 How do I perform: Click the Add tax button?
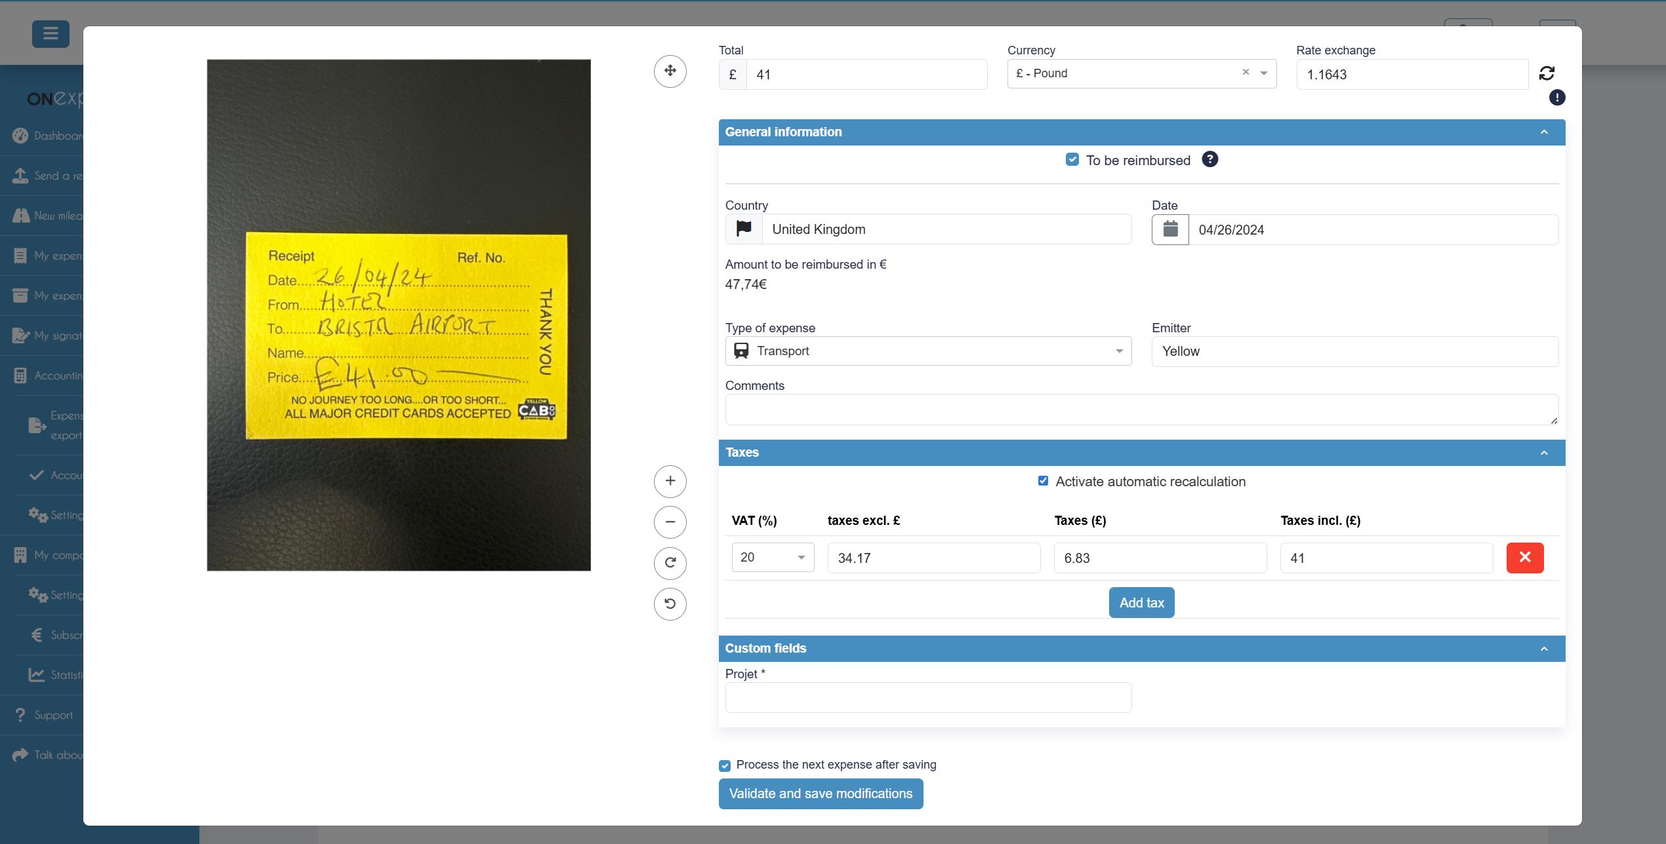tap(1141, 603)
